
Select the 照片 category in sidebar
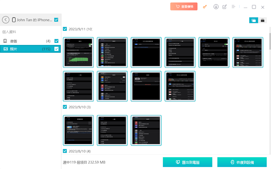[27, 49]
